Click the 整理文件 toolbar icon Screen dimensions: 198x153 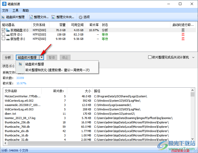pos(31,17)
